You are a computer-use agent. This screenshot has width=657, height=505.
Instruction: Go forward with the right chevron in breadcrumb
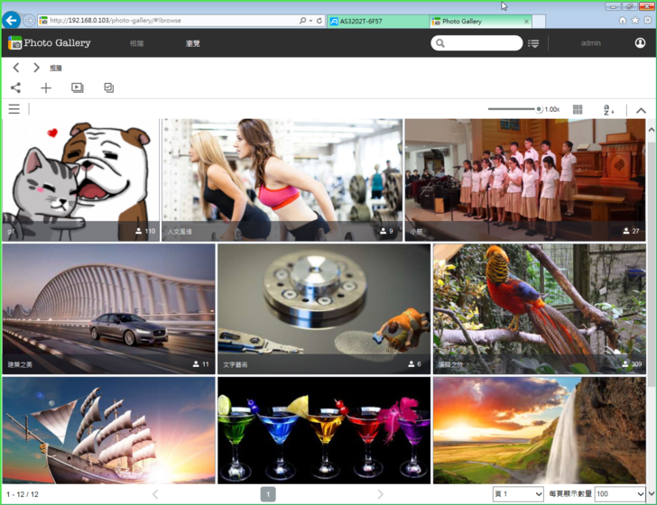click(x=36, y=68)
